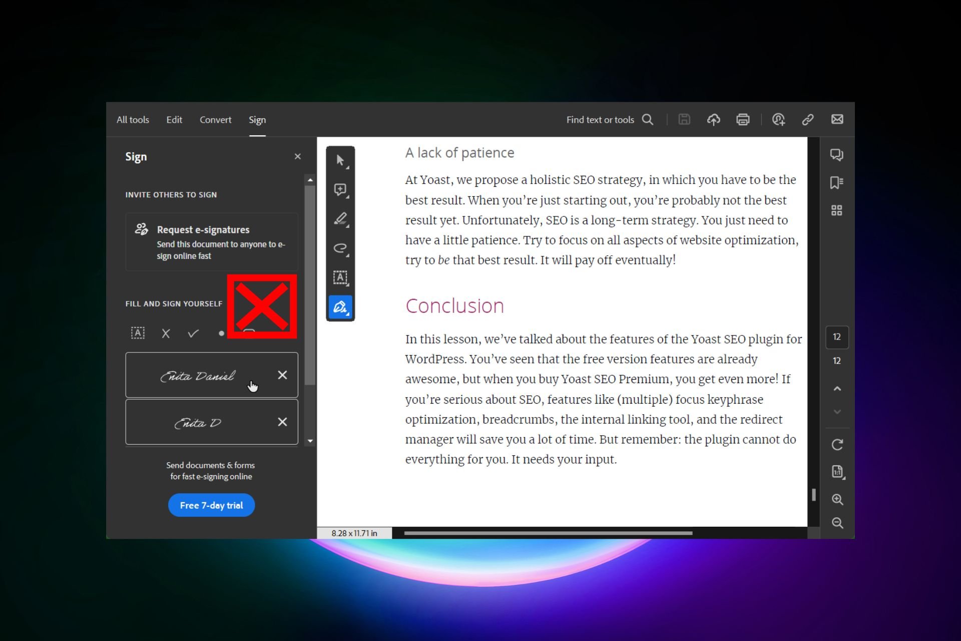
Task: Zoom in on the document
Action: pos(837,499)
